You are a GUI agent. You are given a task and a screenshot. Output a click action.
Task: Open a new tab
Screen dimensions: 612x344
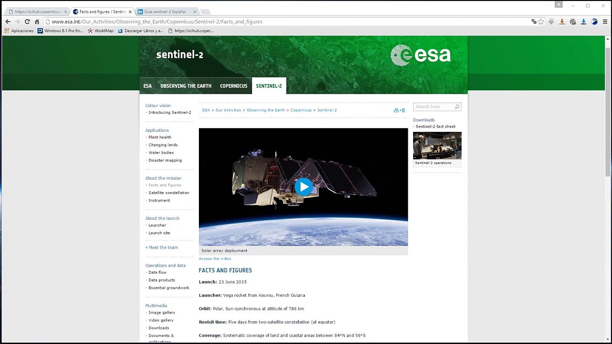(206, 11)
